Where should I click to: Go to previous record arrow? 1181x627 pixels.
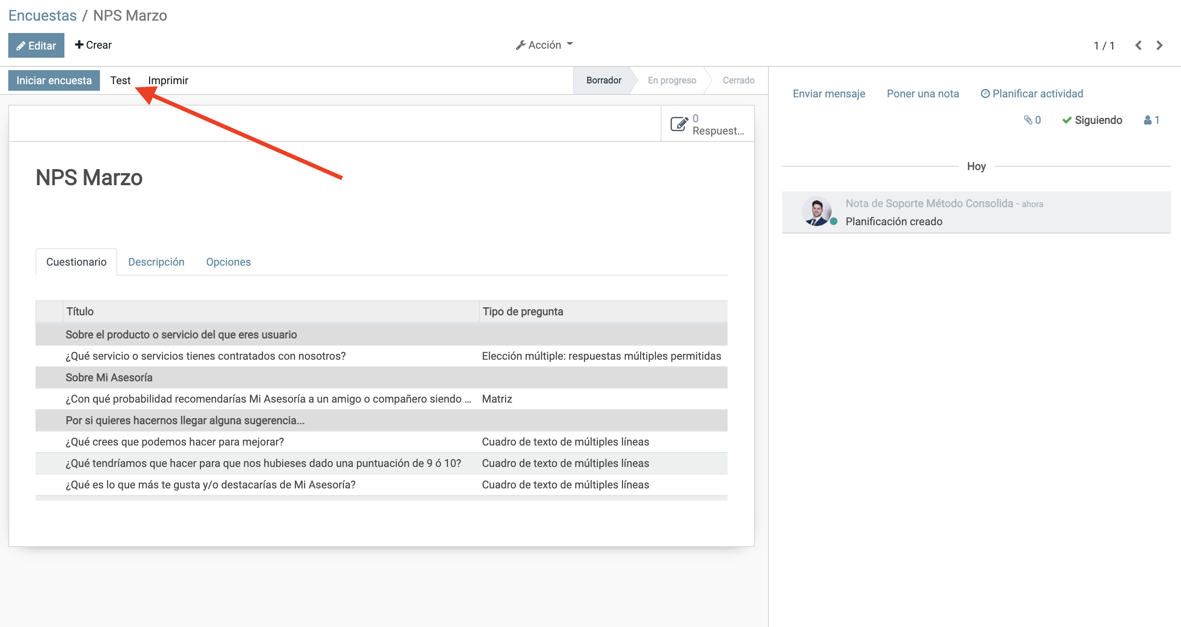coord(1138,45)
